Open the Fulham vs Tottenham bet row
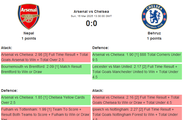The height and width of the screenshot is (120, 183). [46, 113]
